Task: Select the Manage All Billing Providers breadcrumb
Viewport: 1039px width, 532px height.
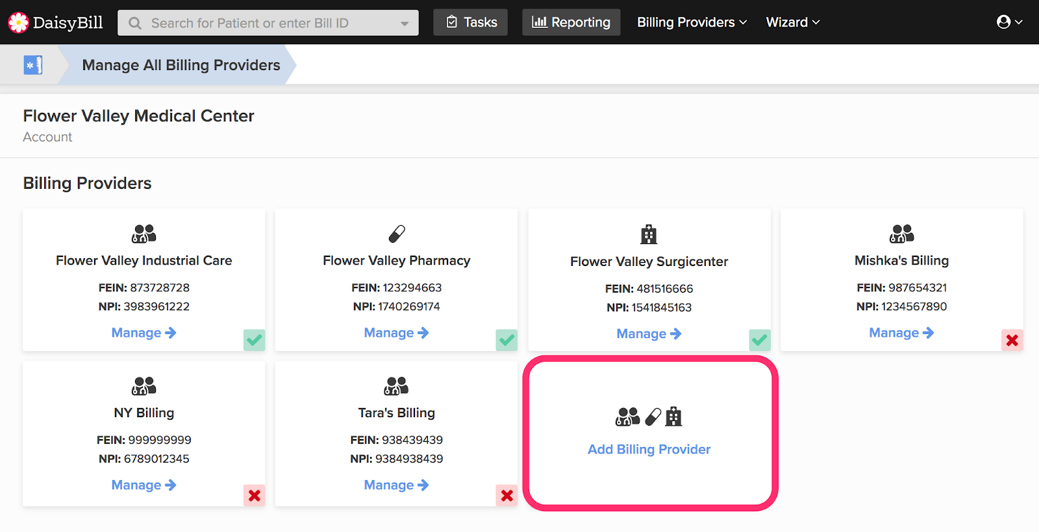Action: point(181,65)
